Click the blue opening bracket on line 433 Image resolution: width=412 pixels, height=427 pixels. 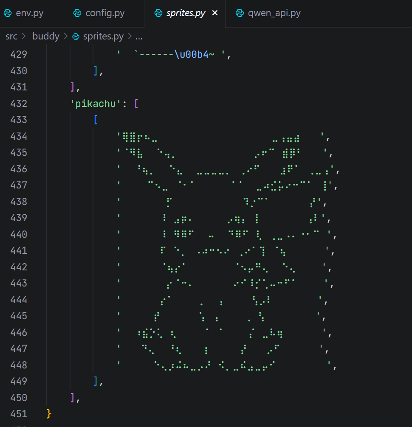[x=96, y=120]
